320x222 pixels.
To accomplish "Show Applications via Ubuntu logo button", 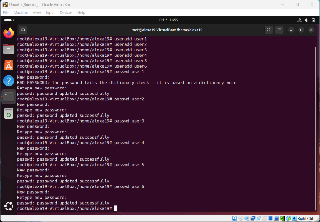I will pos(9,206).
